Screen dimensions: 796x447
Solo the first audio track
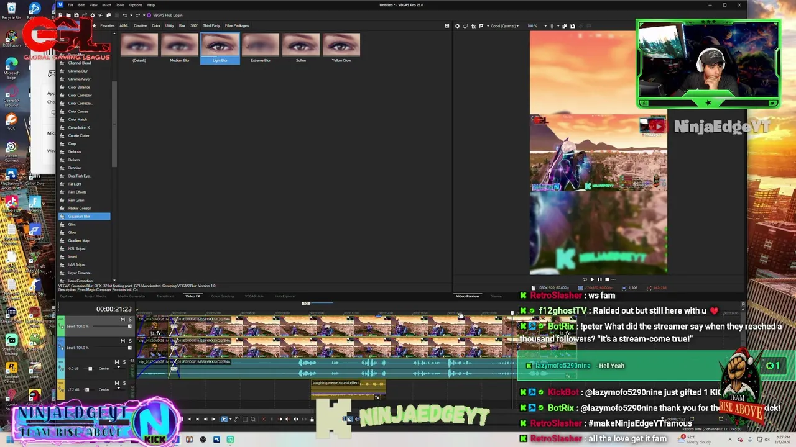(124, 362)
